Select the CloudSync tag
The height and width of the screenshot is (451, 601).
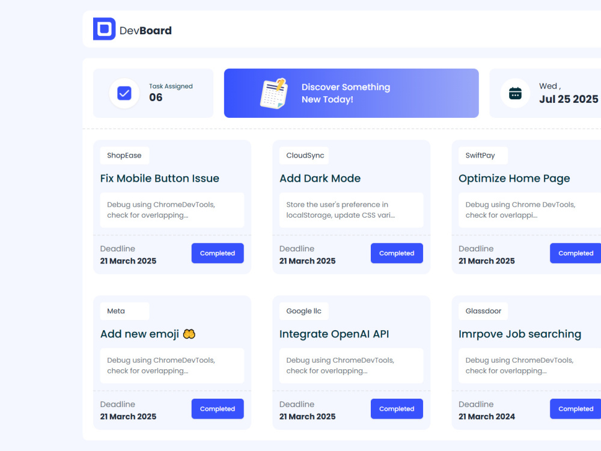304,156
